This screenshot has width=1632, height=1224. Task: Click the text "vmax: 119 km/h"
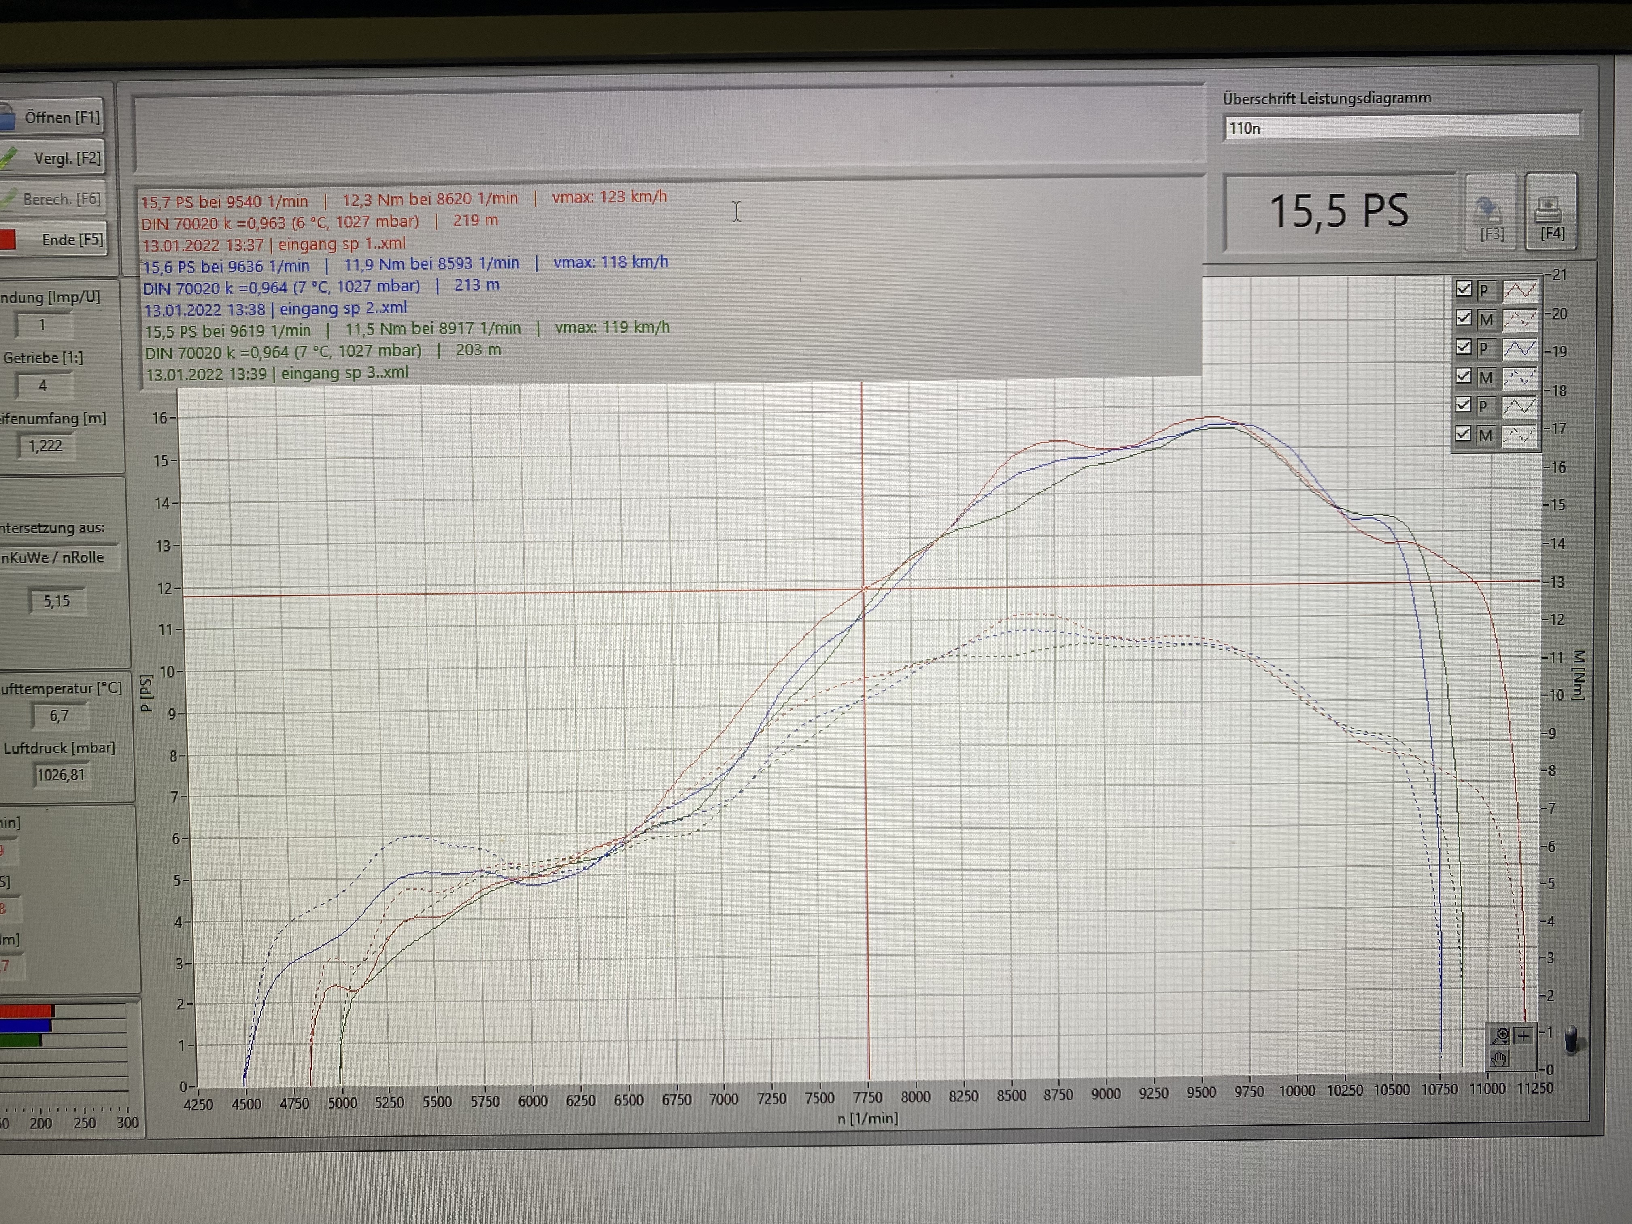point(612,327)
